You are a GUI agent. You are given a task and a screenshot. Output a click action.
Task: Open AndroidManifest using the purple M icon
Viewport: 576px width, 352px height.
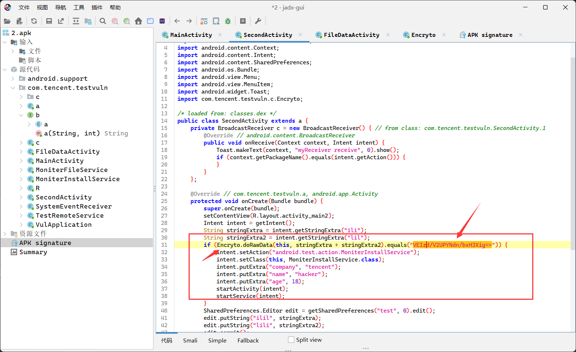point(162,21)
